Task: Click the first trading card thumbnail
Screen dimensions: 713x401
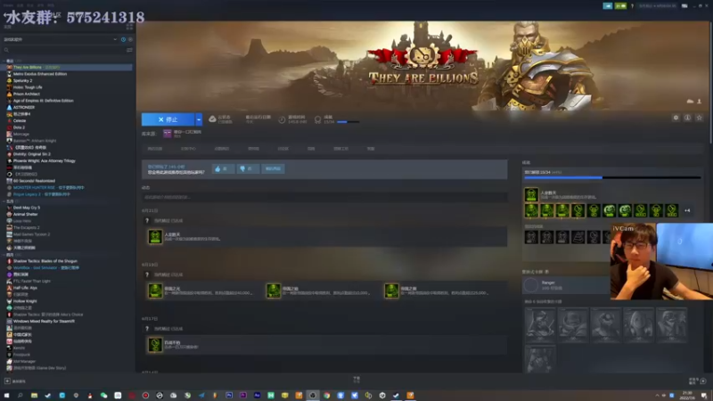Action: point(540,324)
